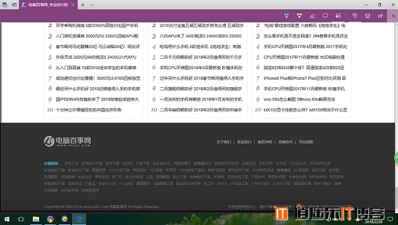Open article 春节期间马化腾赚23亿
Viewport: 398px width, 225px height.
pyautogui.click(x=98, y=47)
